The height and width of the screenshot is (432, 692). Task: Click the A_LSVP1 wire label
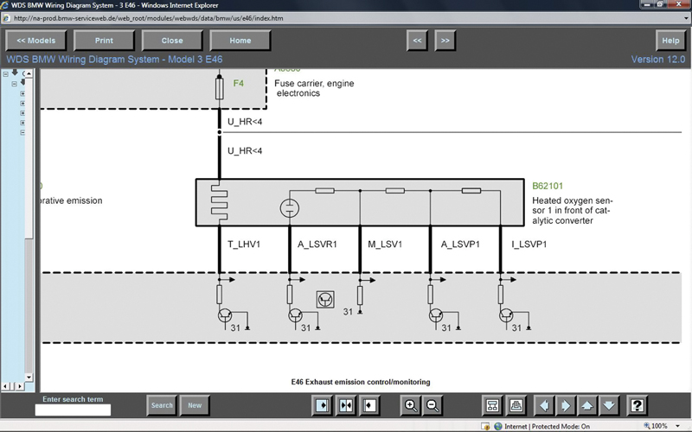[460, 245]
